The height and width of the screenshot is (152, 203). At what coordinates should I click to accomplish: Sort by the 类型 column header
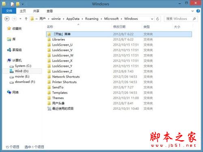coord(147,27)
